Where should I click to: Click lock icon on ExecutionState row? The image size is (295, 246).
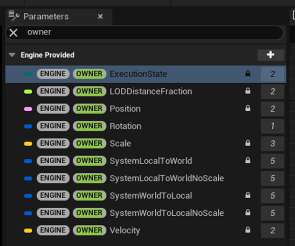click(248, 73)
